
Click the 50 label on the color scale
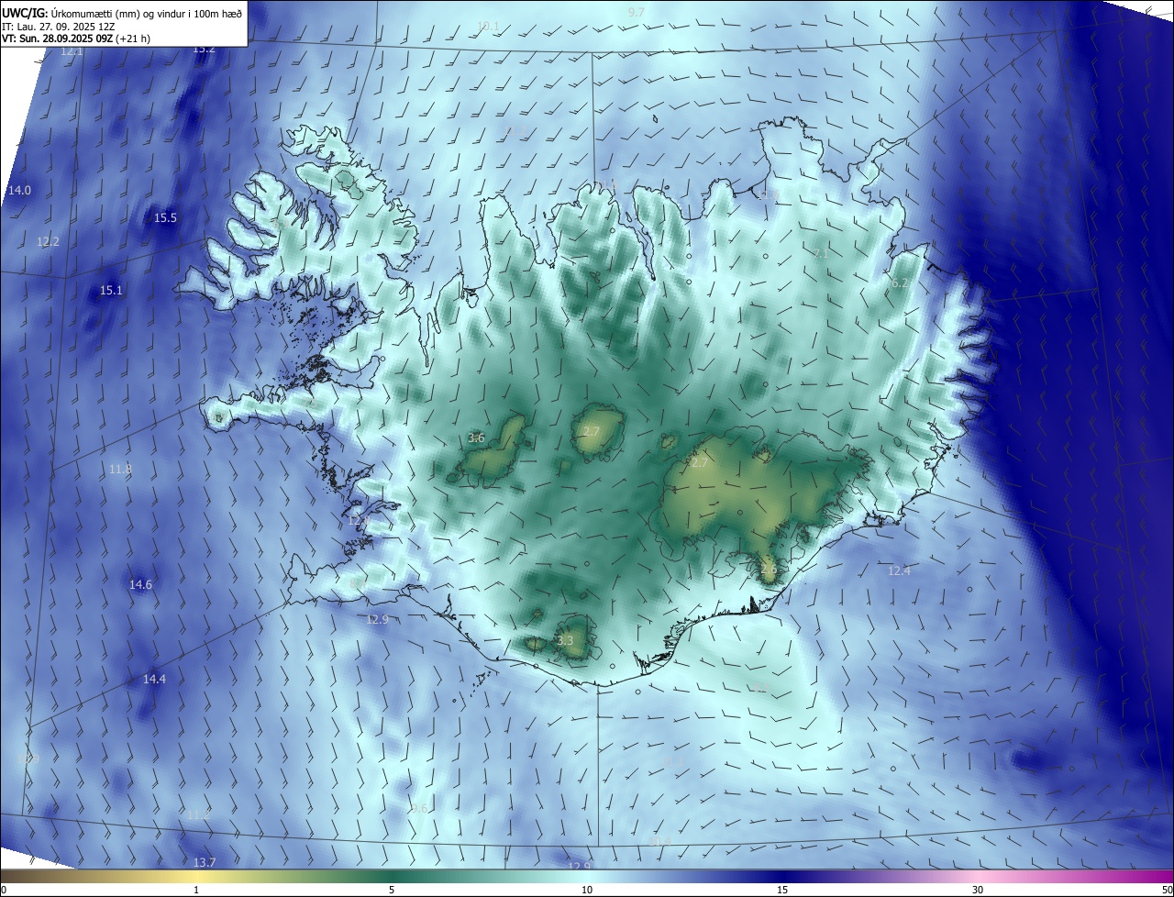[1167, 890]
